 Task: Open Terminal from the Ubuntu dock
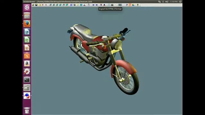coord(27,80)
